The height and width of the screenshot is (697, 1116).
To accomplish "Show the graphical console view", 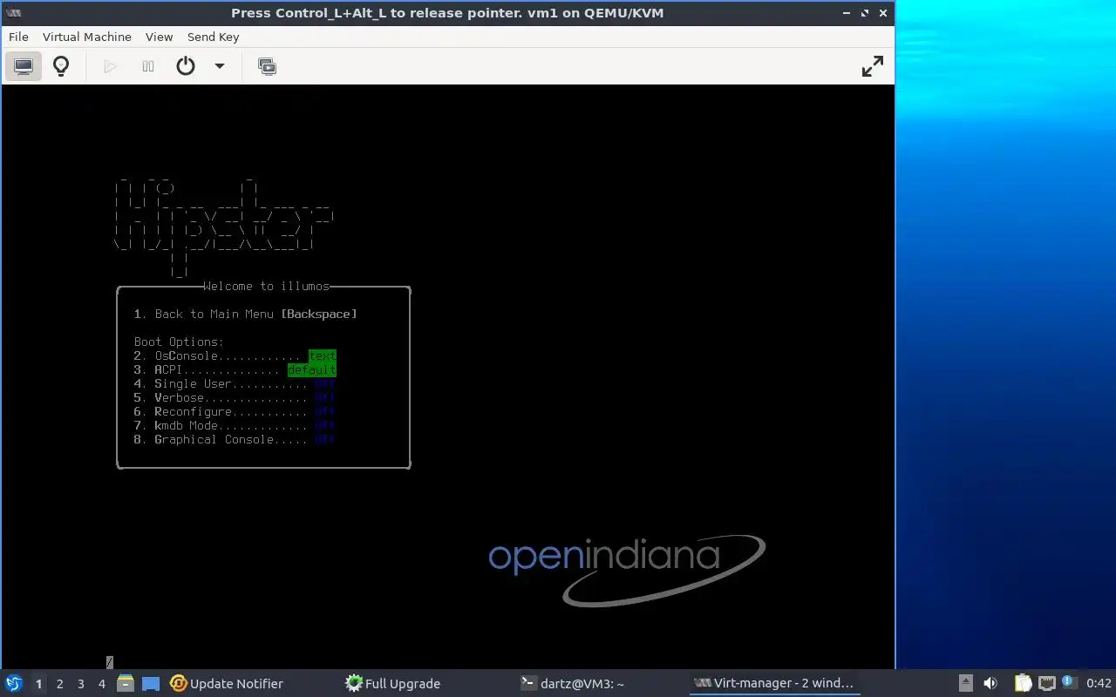I will tap(24, 66).
